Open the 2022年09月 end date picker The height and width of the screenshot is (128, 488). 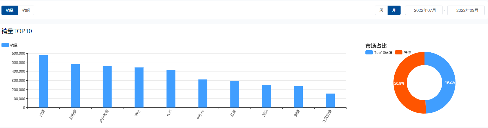tap(466, 10)
